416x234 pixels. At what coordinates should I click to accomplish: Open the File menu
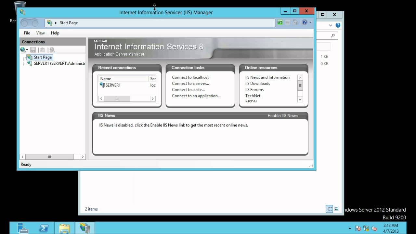(x=27, y=33)
